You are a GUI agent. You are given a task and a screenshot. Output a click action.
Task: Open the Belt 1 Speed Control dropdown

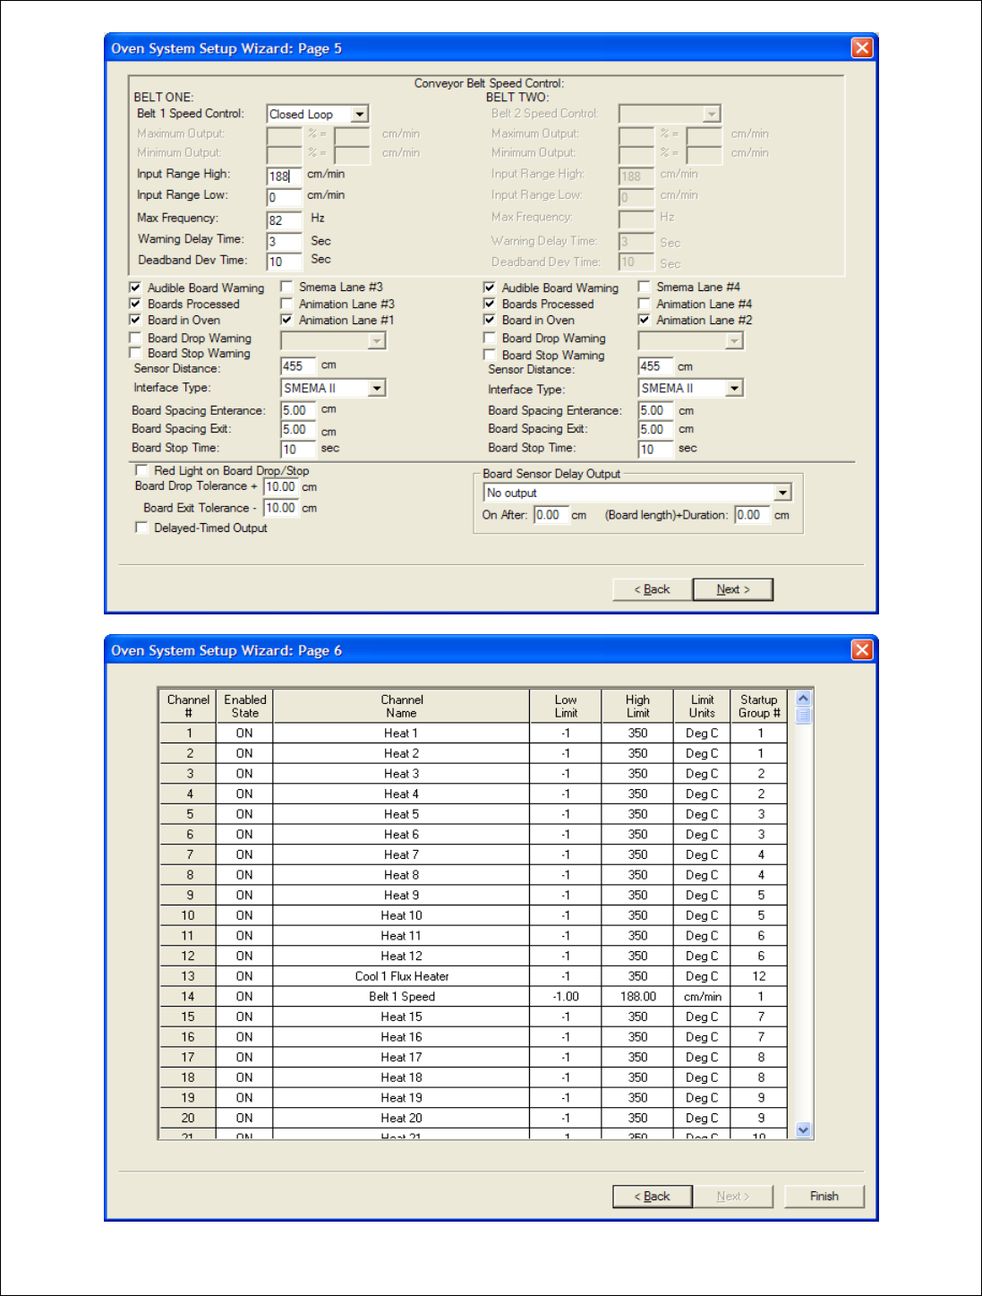coord(359,115)
